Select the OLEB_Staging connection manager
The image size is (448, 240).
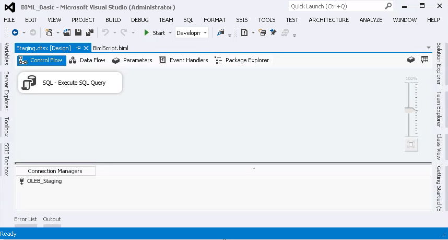[x=41, y=181]
